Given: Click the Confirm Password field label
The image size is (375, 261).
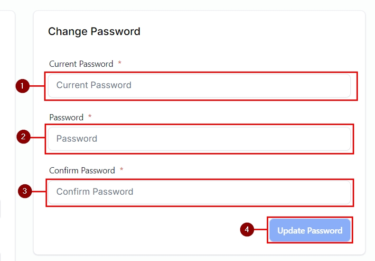Looking at the screenshot, I should [x=82, y=171].
